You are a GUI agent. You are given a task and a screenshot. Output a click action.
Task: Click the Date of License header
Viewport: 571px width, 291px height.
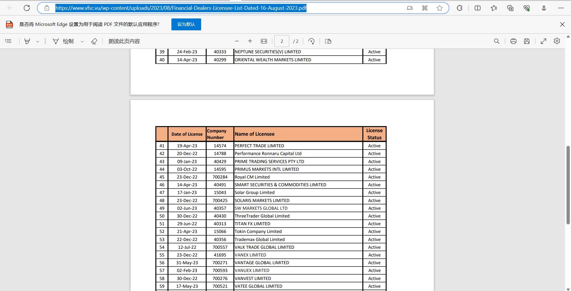tap(187, 134)
